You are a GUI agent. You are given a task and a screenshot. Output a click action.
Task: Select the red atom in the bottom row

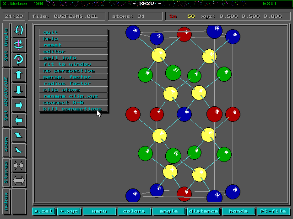point(184,194)
